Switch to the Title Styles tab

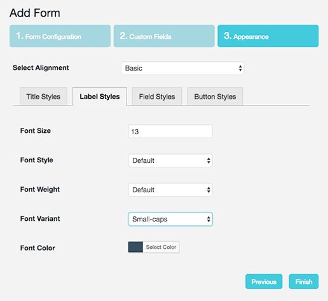click(x=43, y=97)
